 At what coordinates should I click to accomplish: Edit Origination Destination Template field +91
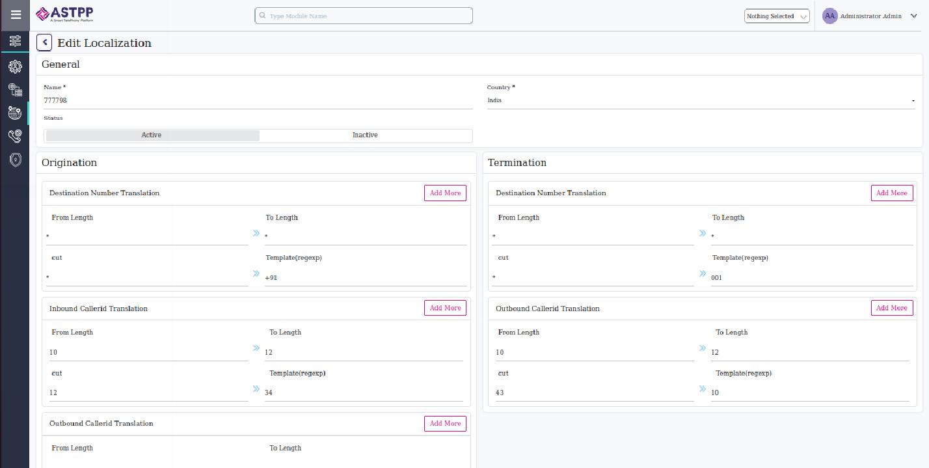point(366,277)
